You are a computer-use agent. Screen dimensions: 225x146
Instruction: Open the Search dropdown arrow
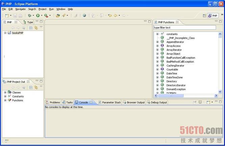click(x=67, y=15)
